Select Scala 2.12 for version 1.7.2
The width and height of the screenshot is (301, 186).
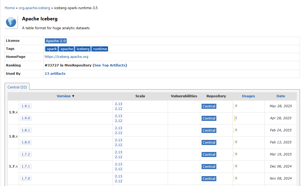coord(119,157)
